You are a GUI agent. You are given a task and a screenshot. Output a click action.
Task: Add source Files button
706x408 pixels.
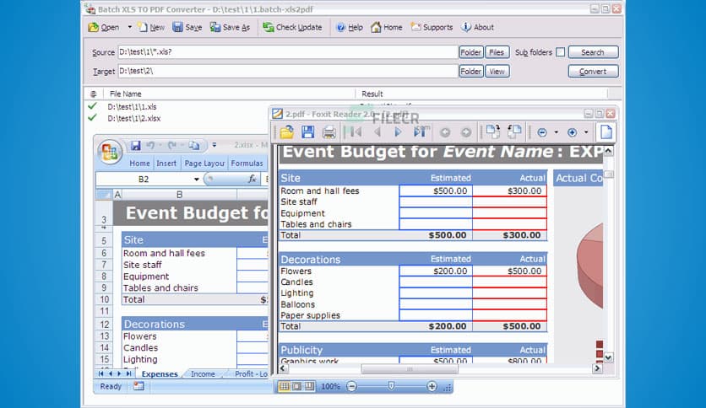point(497,52)
